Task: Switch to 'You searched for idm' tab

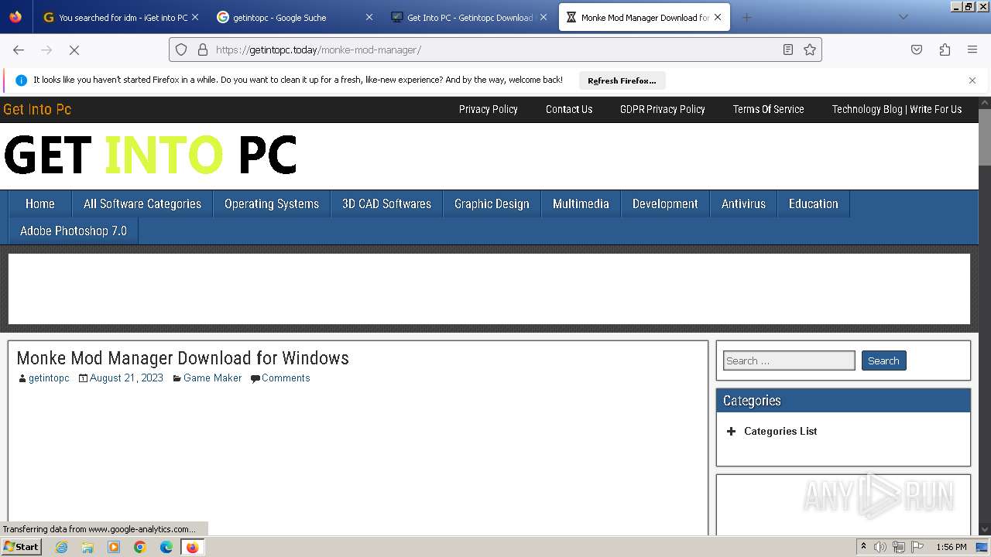Action: (x=122, y=17)
